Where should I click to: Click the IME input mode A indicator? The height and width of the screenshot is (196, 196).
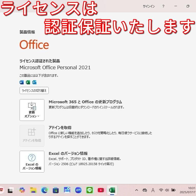(x=153, y=190)
